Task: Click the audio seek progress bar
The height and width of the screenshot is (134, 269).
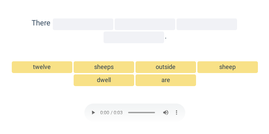Action: [142, 113]
